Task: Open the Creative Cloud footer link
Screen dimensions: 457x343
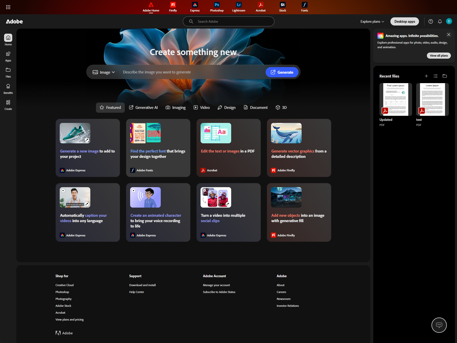Action: [x=65, y=285]
